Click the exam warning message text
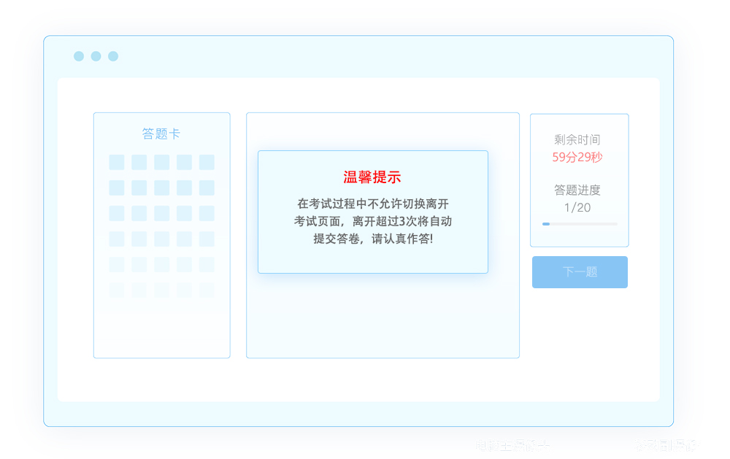 pos(372,220)
